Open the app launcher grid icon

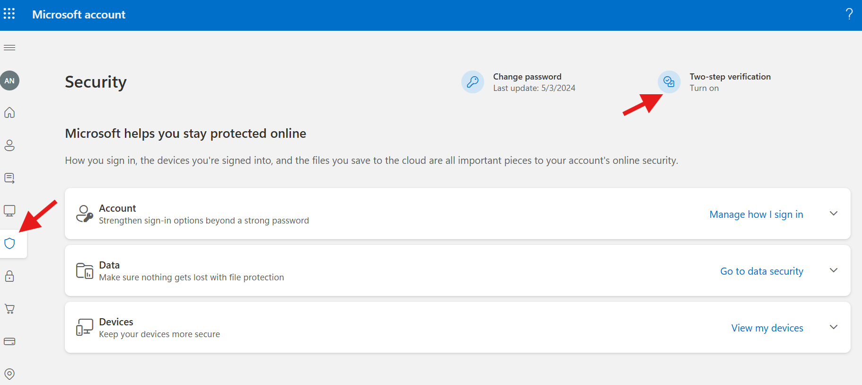click(x=9, y=14)
